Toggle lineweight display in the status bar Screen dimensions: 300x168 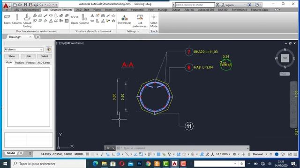coord(150,154)
